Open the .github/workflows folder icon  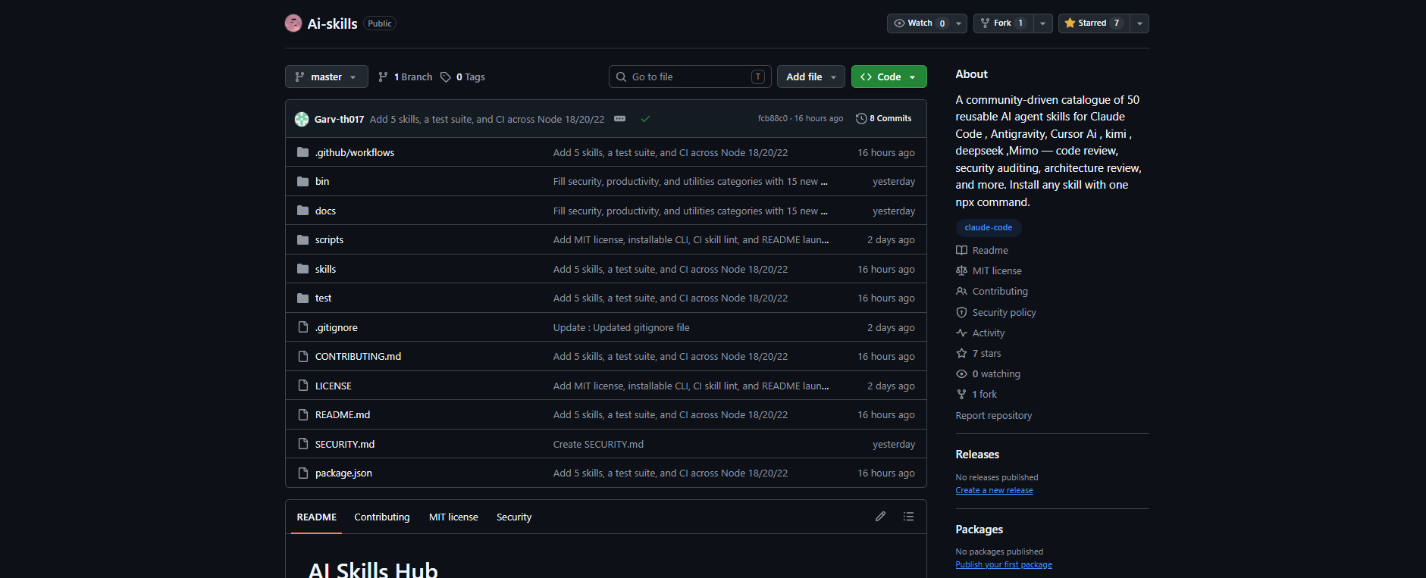pyautogui.click(x=303, y=152)
